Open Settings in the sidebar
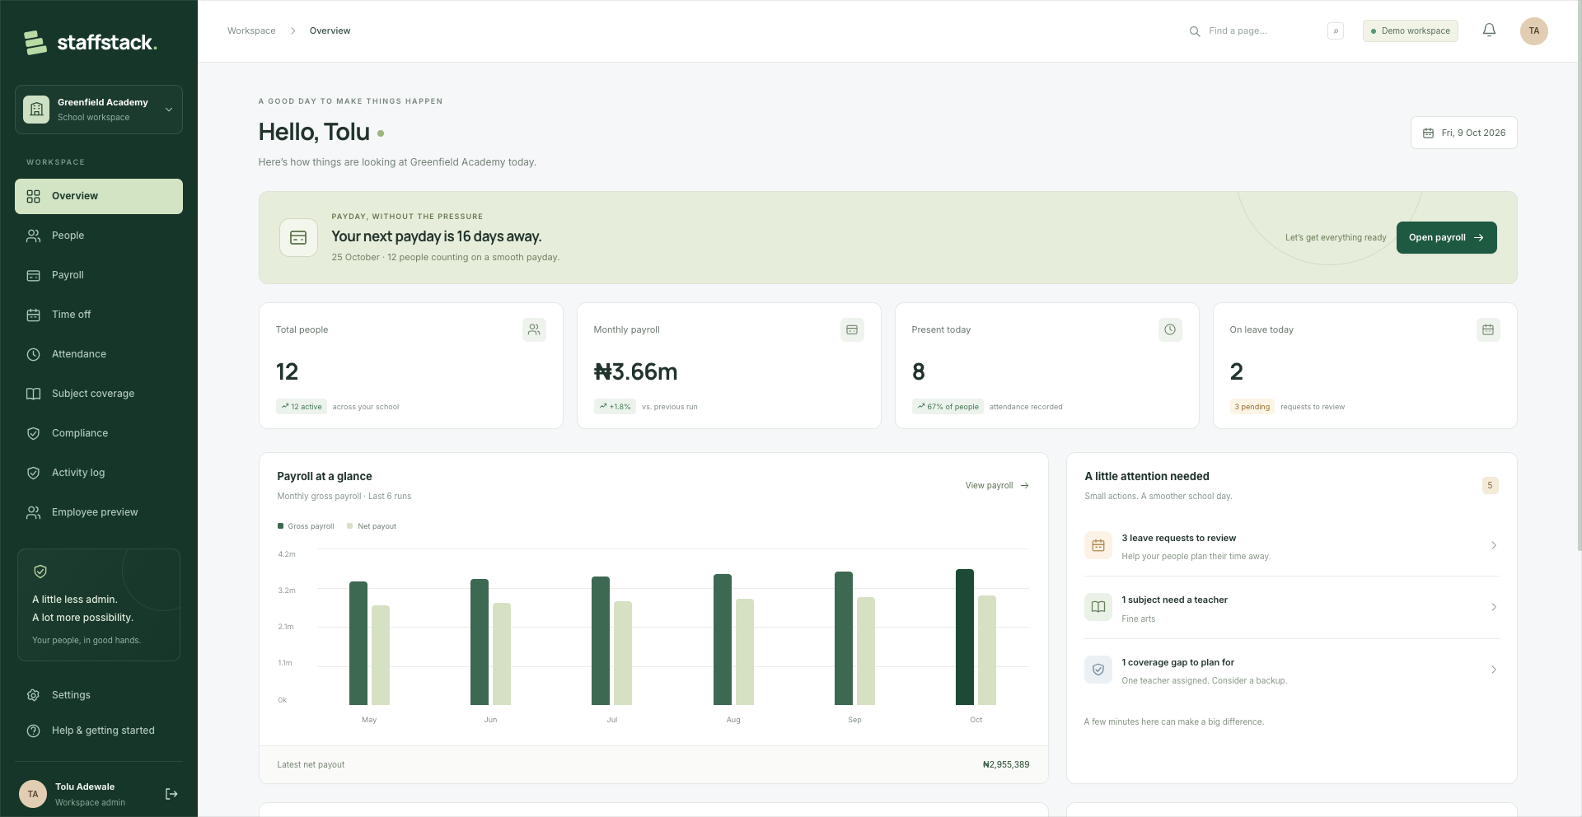Screen dimensions: 1582x817 click(99, 695)
